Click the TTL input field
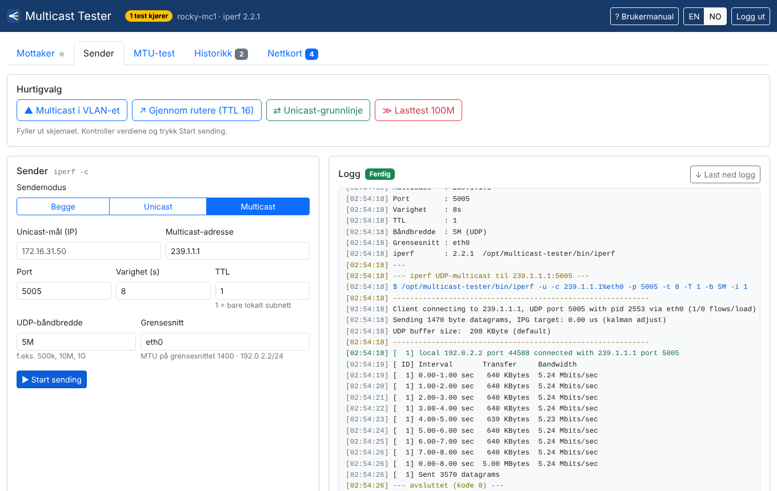777x491 pixels. coord(262,291)
